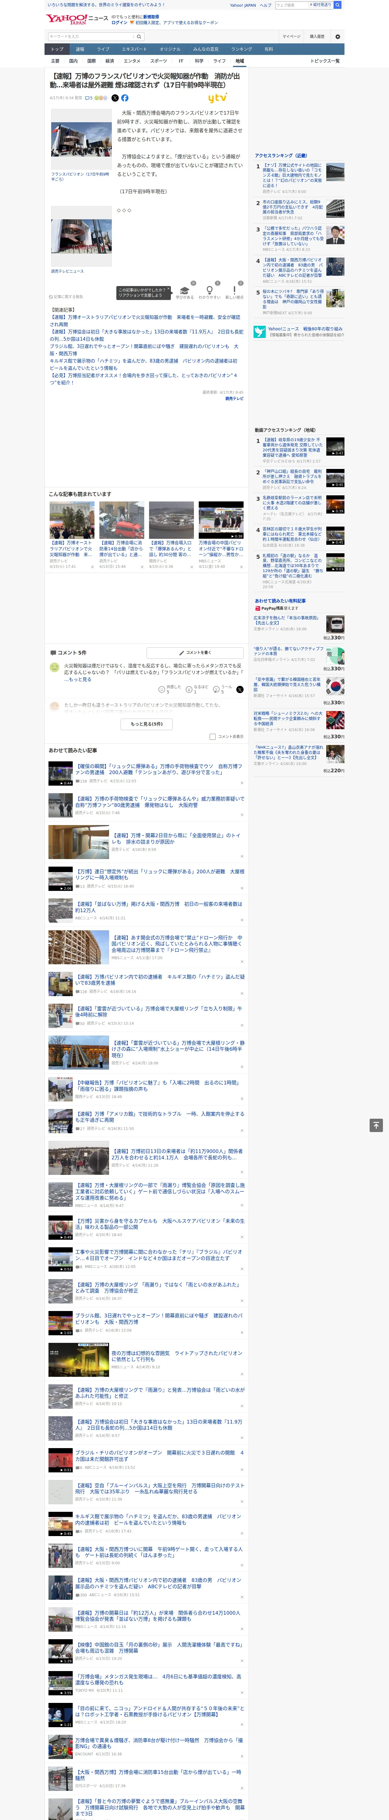
Task: Open フランスパビリオン main article photo
Action: tap(81, 139)
